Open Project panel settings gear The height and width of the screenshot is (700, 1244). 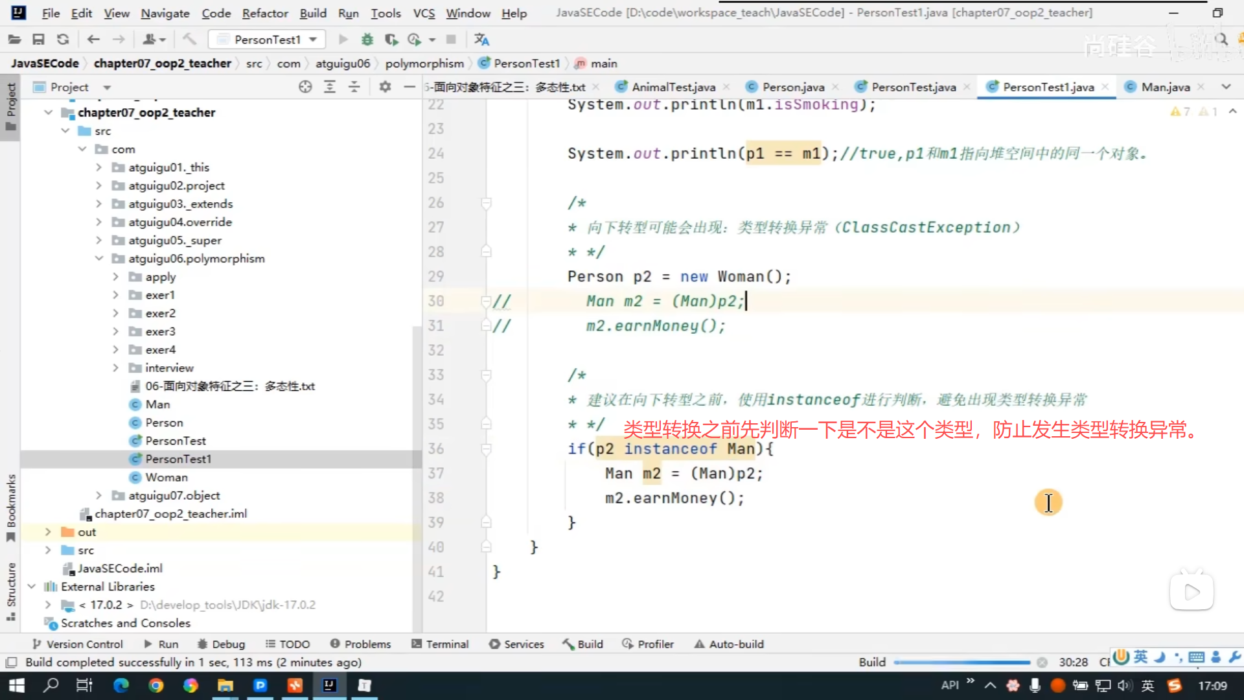coord(385,87)
